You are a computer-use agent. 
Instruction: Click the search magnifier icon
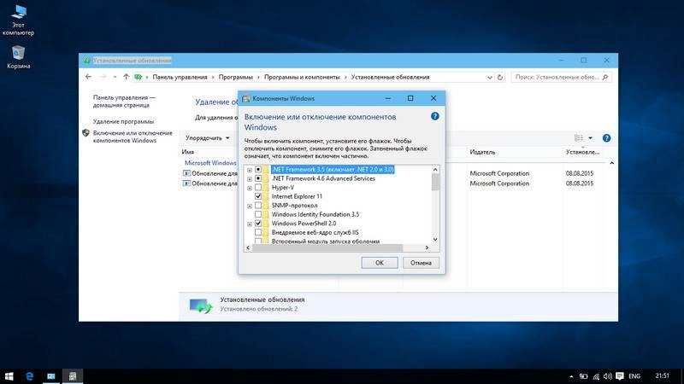(605, 77)
